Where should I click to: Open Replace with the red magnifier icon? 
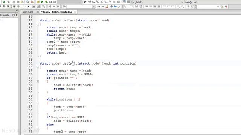[32, 2]
